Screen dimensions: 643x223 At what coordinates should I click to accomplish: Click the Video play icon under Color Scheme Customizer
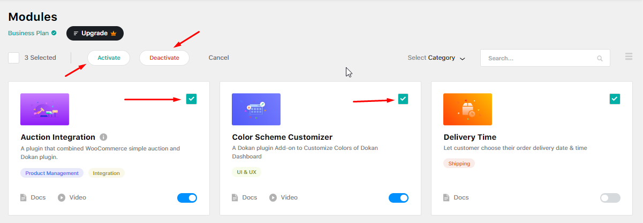(x=273, y=197)
